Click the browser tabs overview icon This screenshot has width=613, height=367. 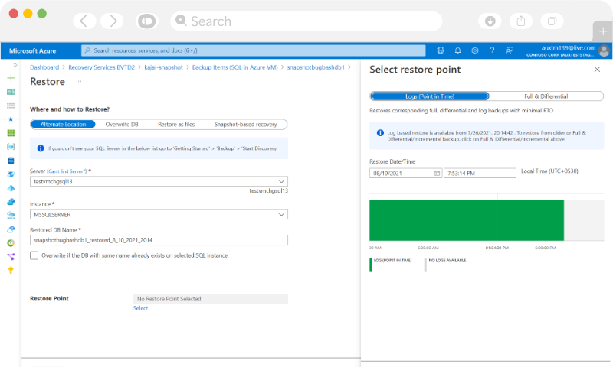(552, 21)
